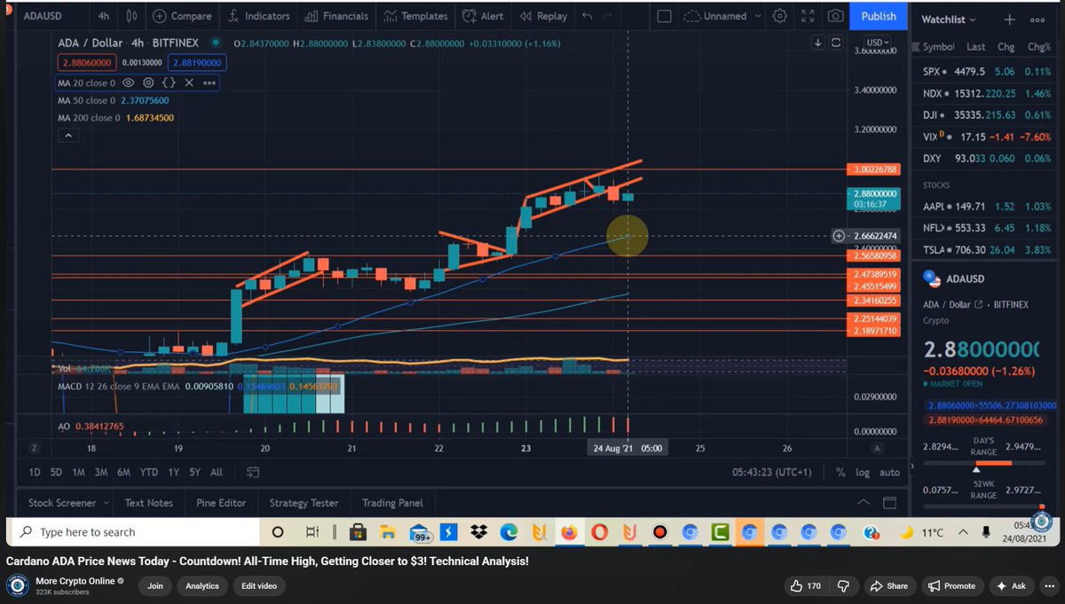Image resolution: width=1065 pixels, height=604 pixels.
Task: Open the go-to-date calendar icon
Action: (x=253, y=473)
